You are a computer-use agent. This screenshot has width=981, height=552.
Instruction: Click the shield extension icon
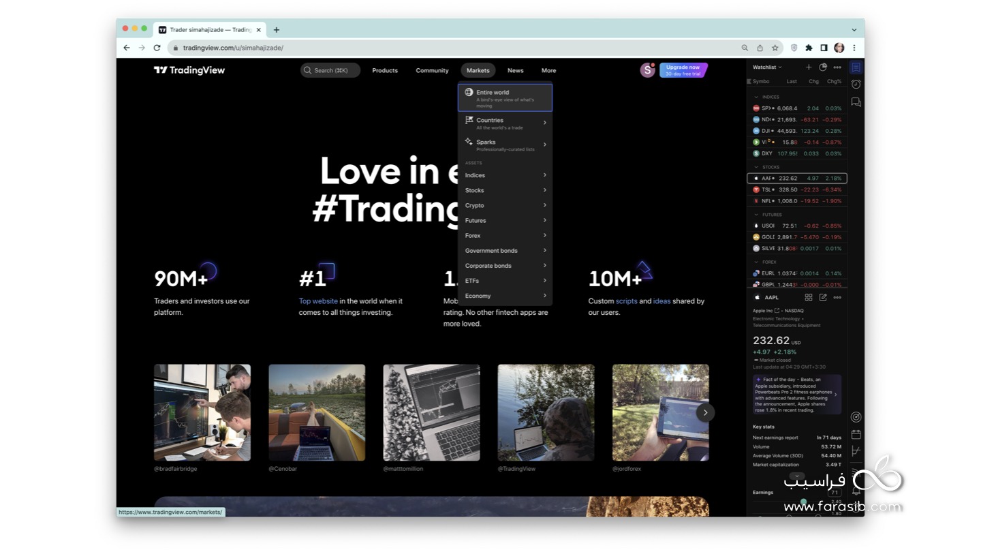(x=794, y=48)
